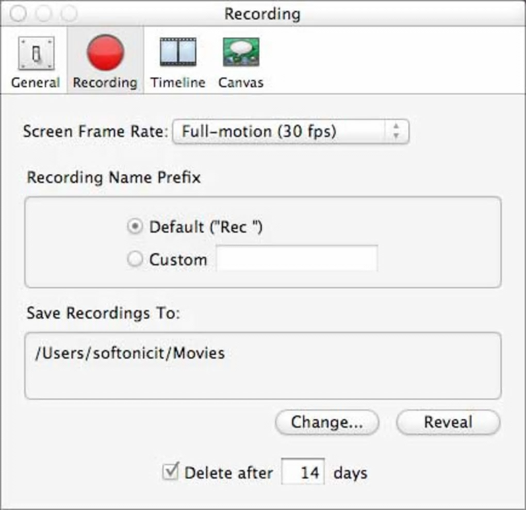Zoom the Recording window with third title button
Image resolution: width=526 pixels, height=510 pixels.
click(69, 13)
